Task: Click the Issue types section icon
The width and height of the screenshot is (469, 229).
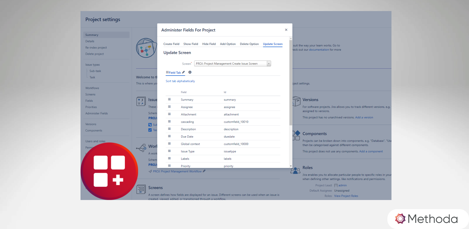Action: 141,101
